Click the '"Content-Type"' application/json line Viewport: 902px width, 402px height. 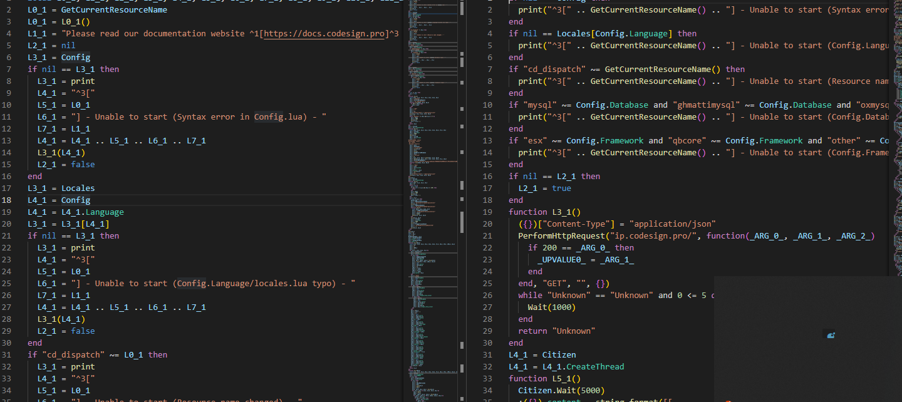(617, 224)
